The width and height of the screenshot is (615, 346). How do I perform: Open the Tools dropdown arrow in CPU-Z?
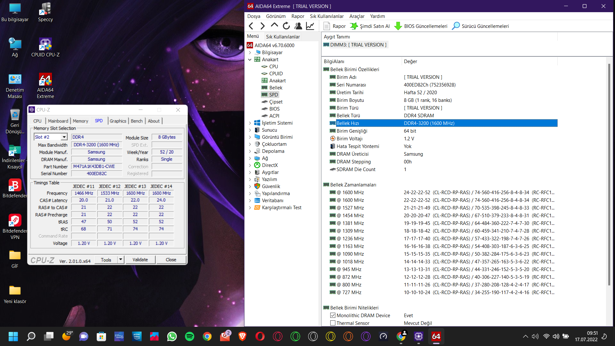(x=120, y=259)
